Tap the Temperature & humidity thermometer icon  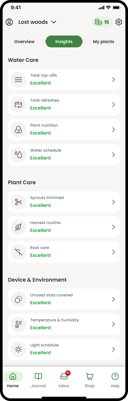point(18,324)
